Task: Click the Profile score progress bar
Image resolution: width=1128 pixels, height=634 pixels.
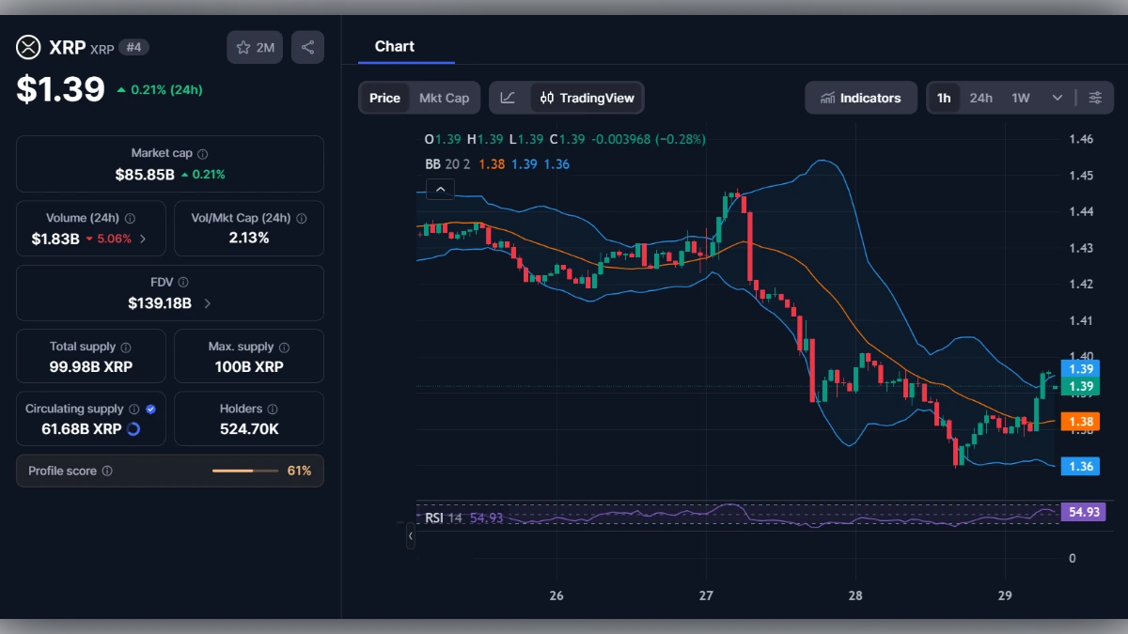Action: 246,471
